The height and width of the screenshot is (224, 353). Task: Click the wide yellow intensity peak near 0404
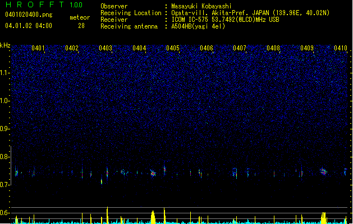point(153,217)
